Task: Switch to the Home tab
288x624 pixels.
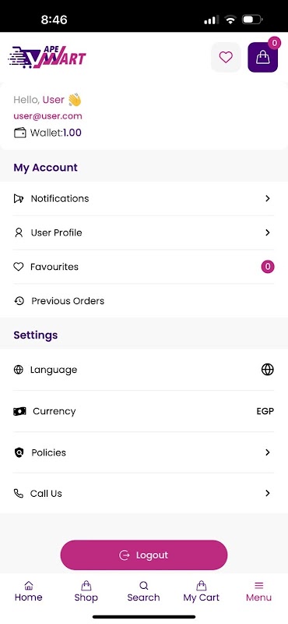Action: pos(29,591)
